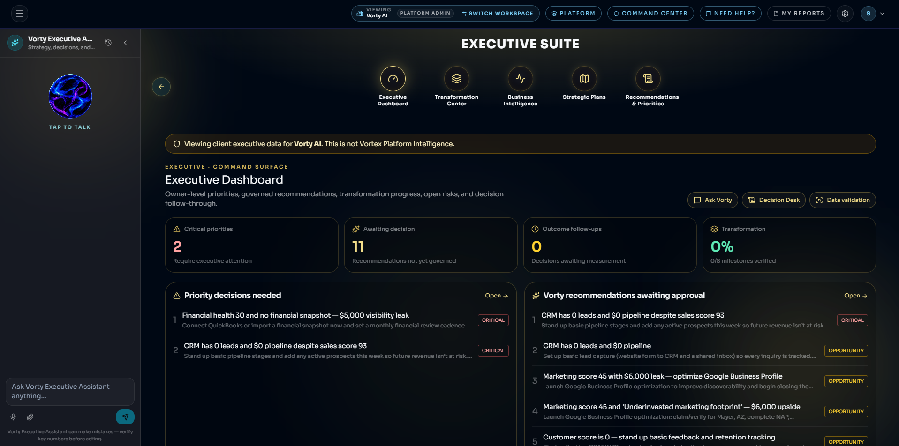Collapse the Vorty Executive Assistant panel
Viewport: 899px width, 446px height.
125,43
